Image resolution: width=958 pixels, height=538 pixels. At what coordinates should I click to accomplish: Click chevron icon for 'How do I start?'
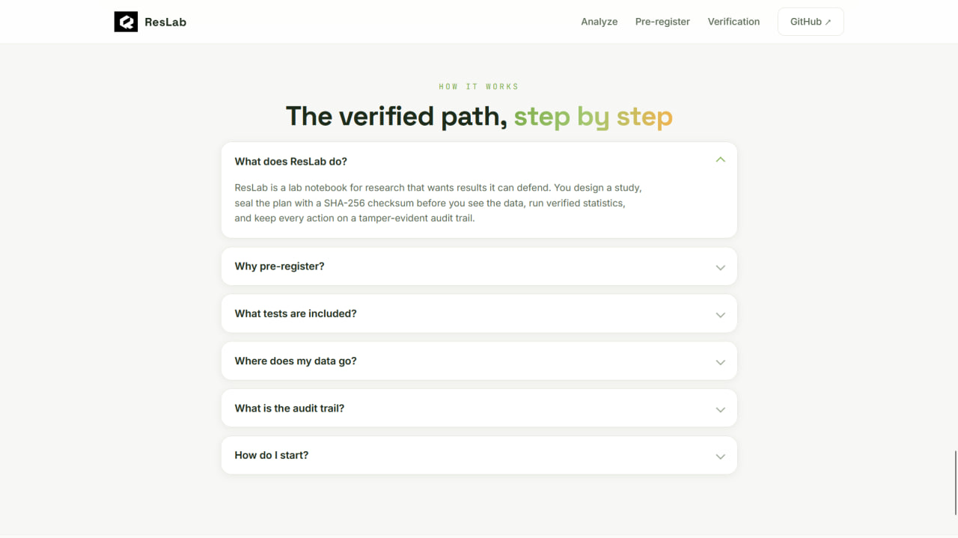point(720,456)
